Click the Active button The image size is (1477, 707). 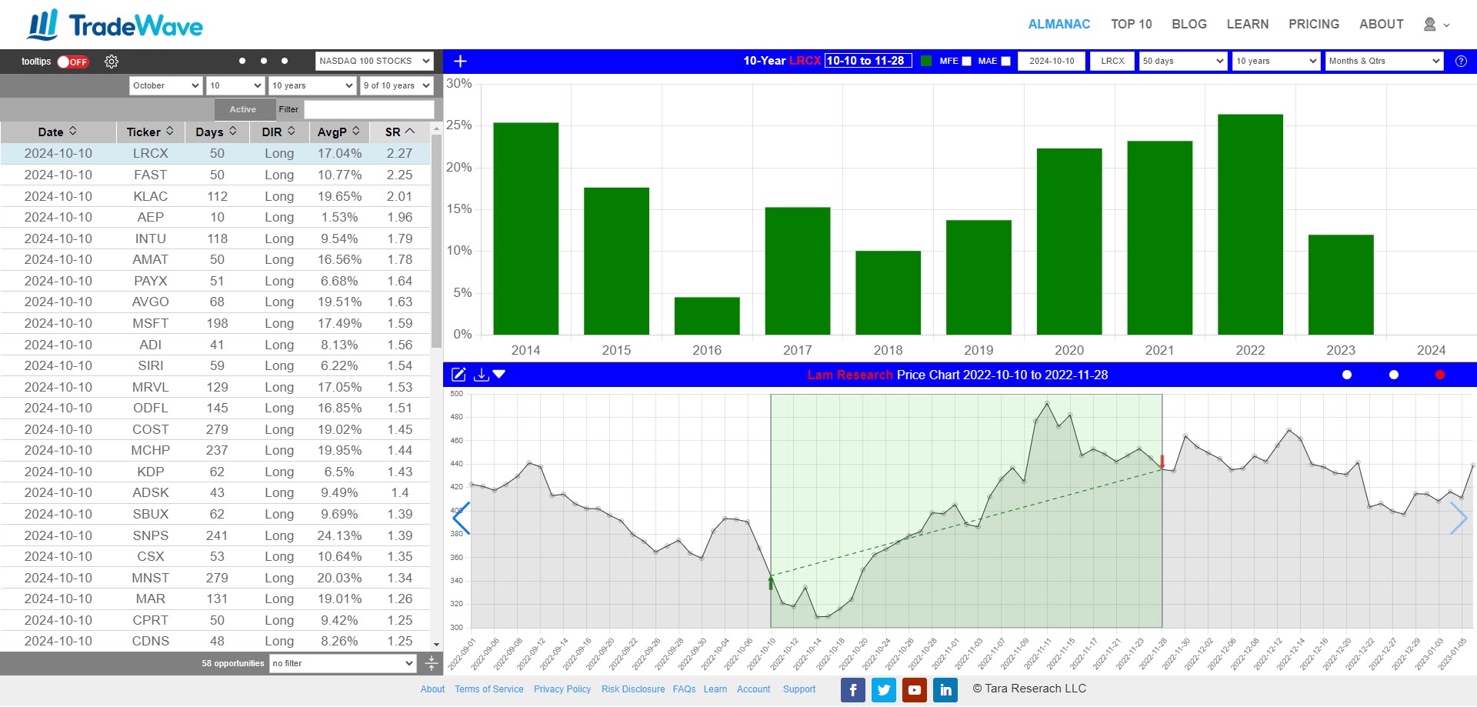pyautogui.click(x=242, y=109)
